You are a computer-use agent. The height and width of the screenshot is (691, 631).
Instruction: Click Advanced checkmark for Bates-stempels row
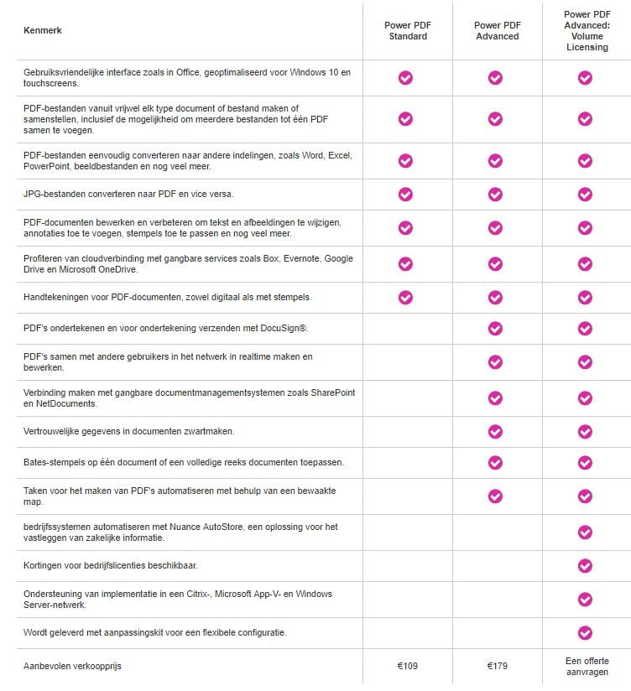tap(495, 462)
